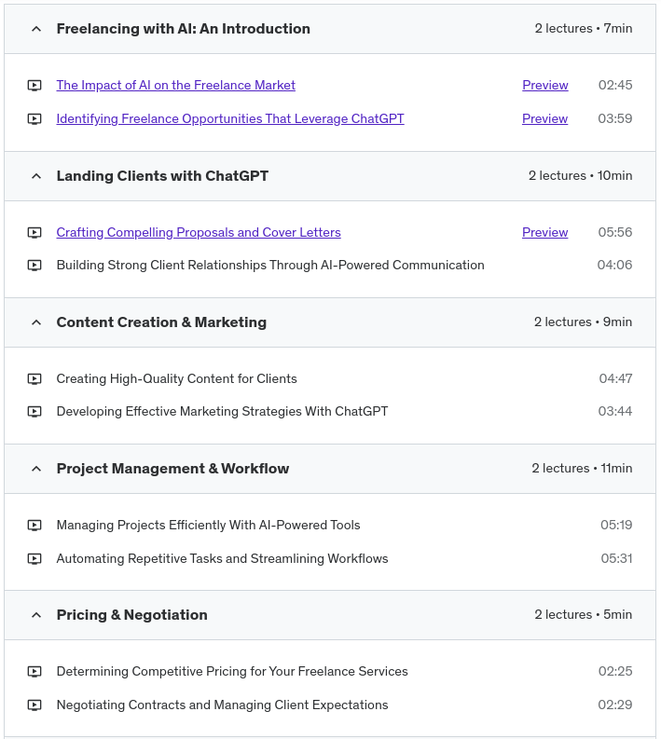Click video icon beside Crafting Compelling Proposals lecture
Image resolution: width=661 pixels, height=739 pixels.
34,233
